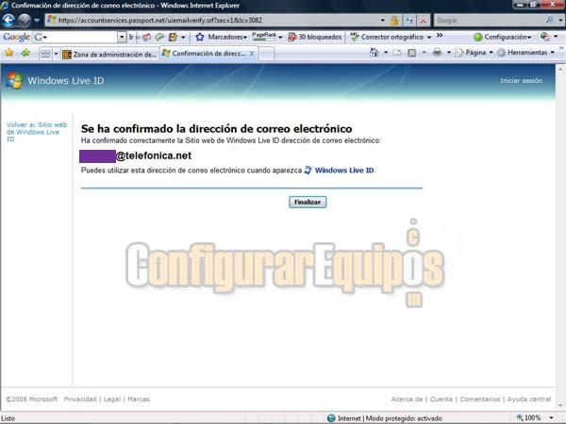Show more Google toolbar buttons chevron
This screenshot has height=424, width=566.
(440, 36)
